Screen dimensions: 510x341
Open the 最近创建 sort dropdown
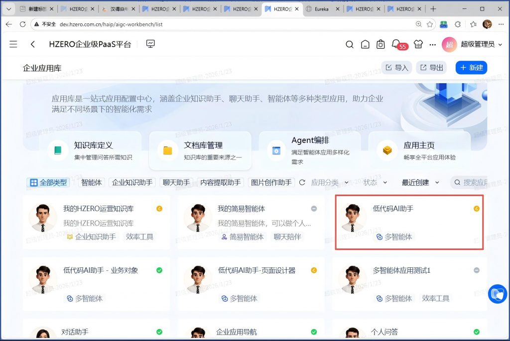tap(420, 183)
